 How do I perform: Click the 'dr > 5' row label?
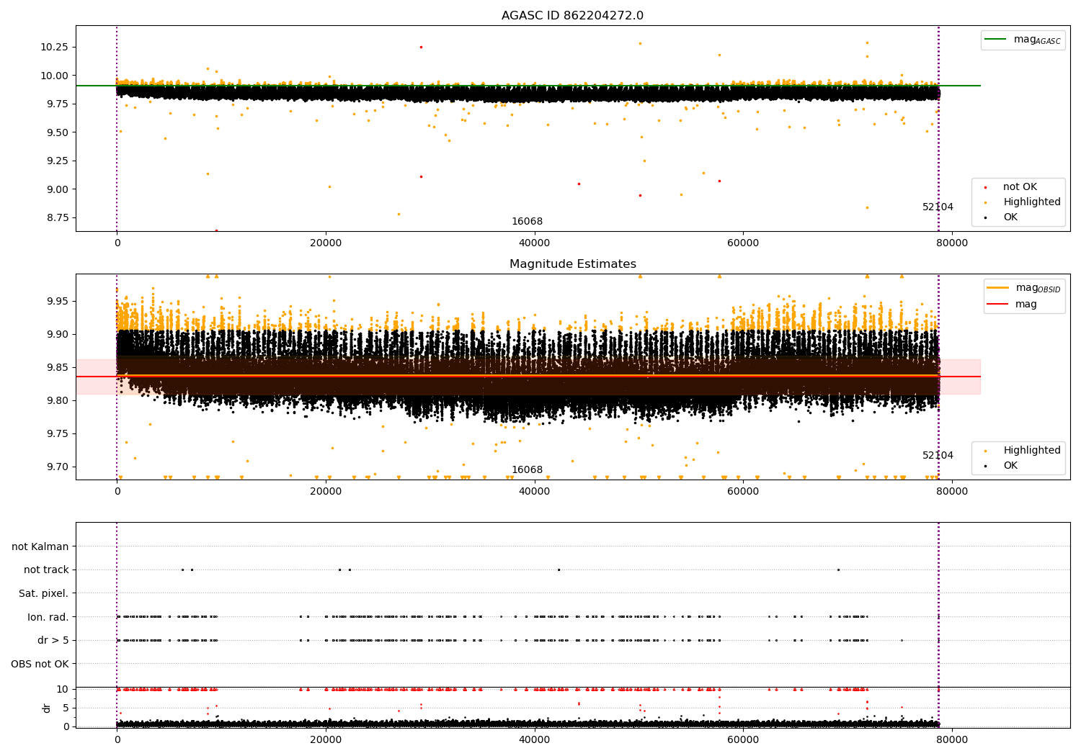(x=53, y=641)
